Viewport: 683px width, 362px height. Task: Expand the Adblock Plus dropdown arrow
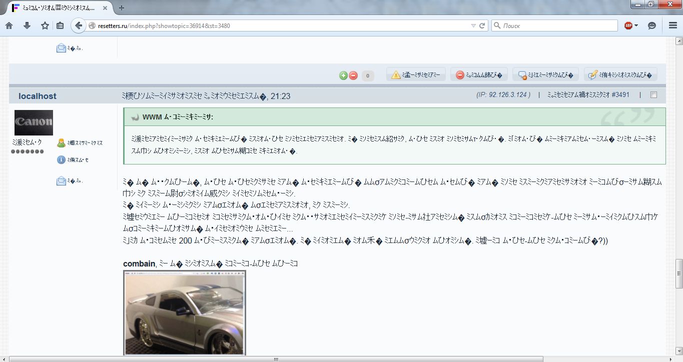(x=636, y=25)
